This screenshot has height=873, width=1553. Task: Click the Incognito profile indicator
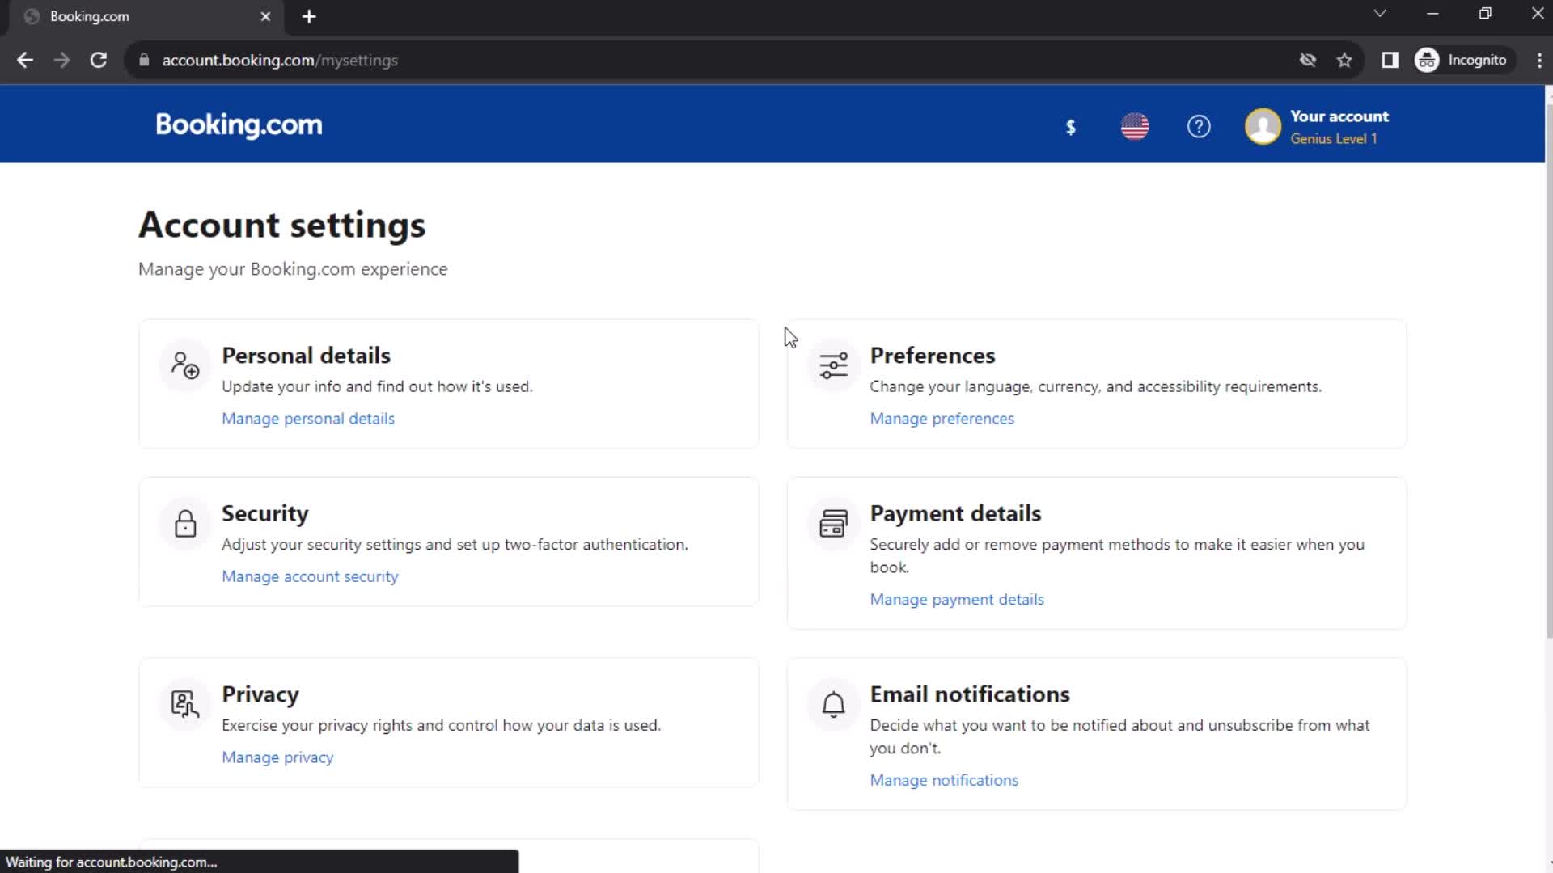coord(1462,60)
